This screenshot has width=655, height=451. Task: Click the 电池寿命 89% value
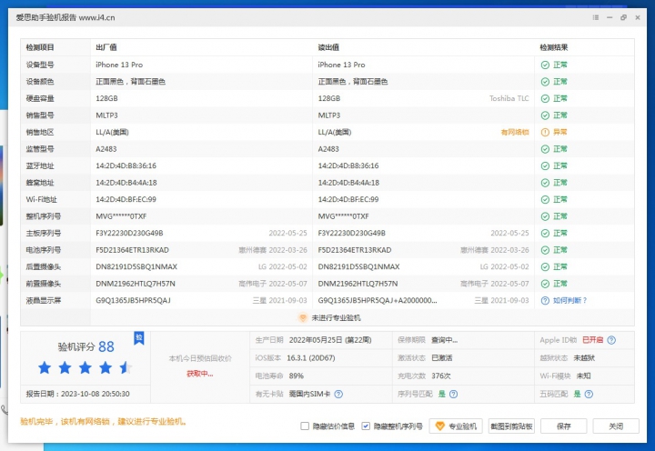coord(297,376)
